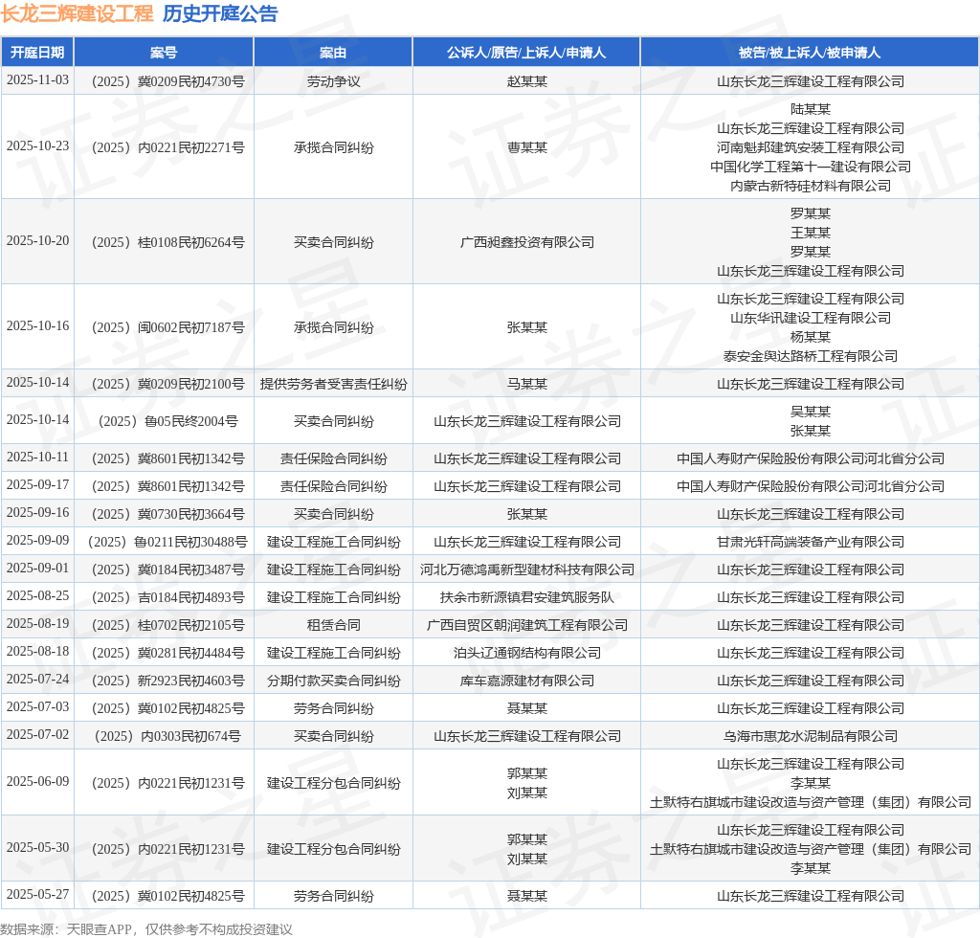Image resolution: width=980 pixels, height=938 pixels.
Task: Click defendant 河南魁邦建筑安装工程有限公司
Action: [x=810, y=148]
